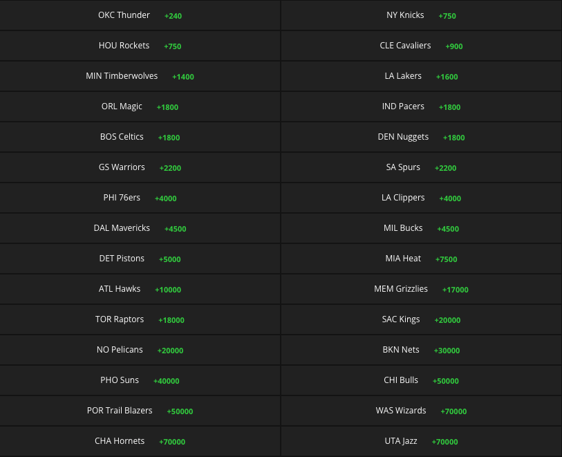The width and height of the screenshot is (562, 457).
Task: Click LA Lakers +1600 cell
Action: pyautogui.click(x=421, y=76)
